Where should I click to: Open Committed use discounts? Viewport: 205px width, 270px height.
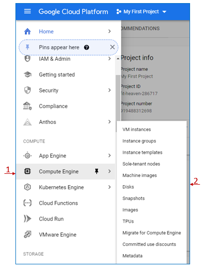[149, 244]
